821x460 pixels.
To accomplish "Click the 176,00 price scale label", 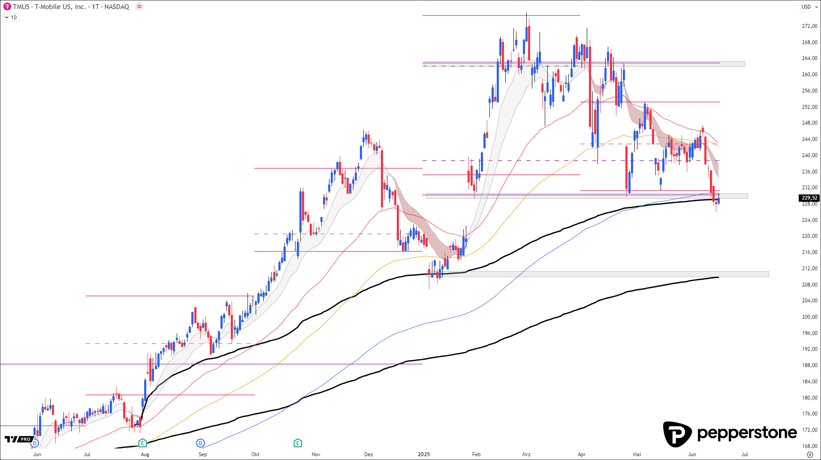I will click(x=809, y=414).
